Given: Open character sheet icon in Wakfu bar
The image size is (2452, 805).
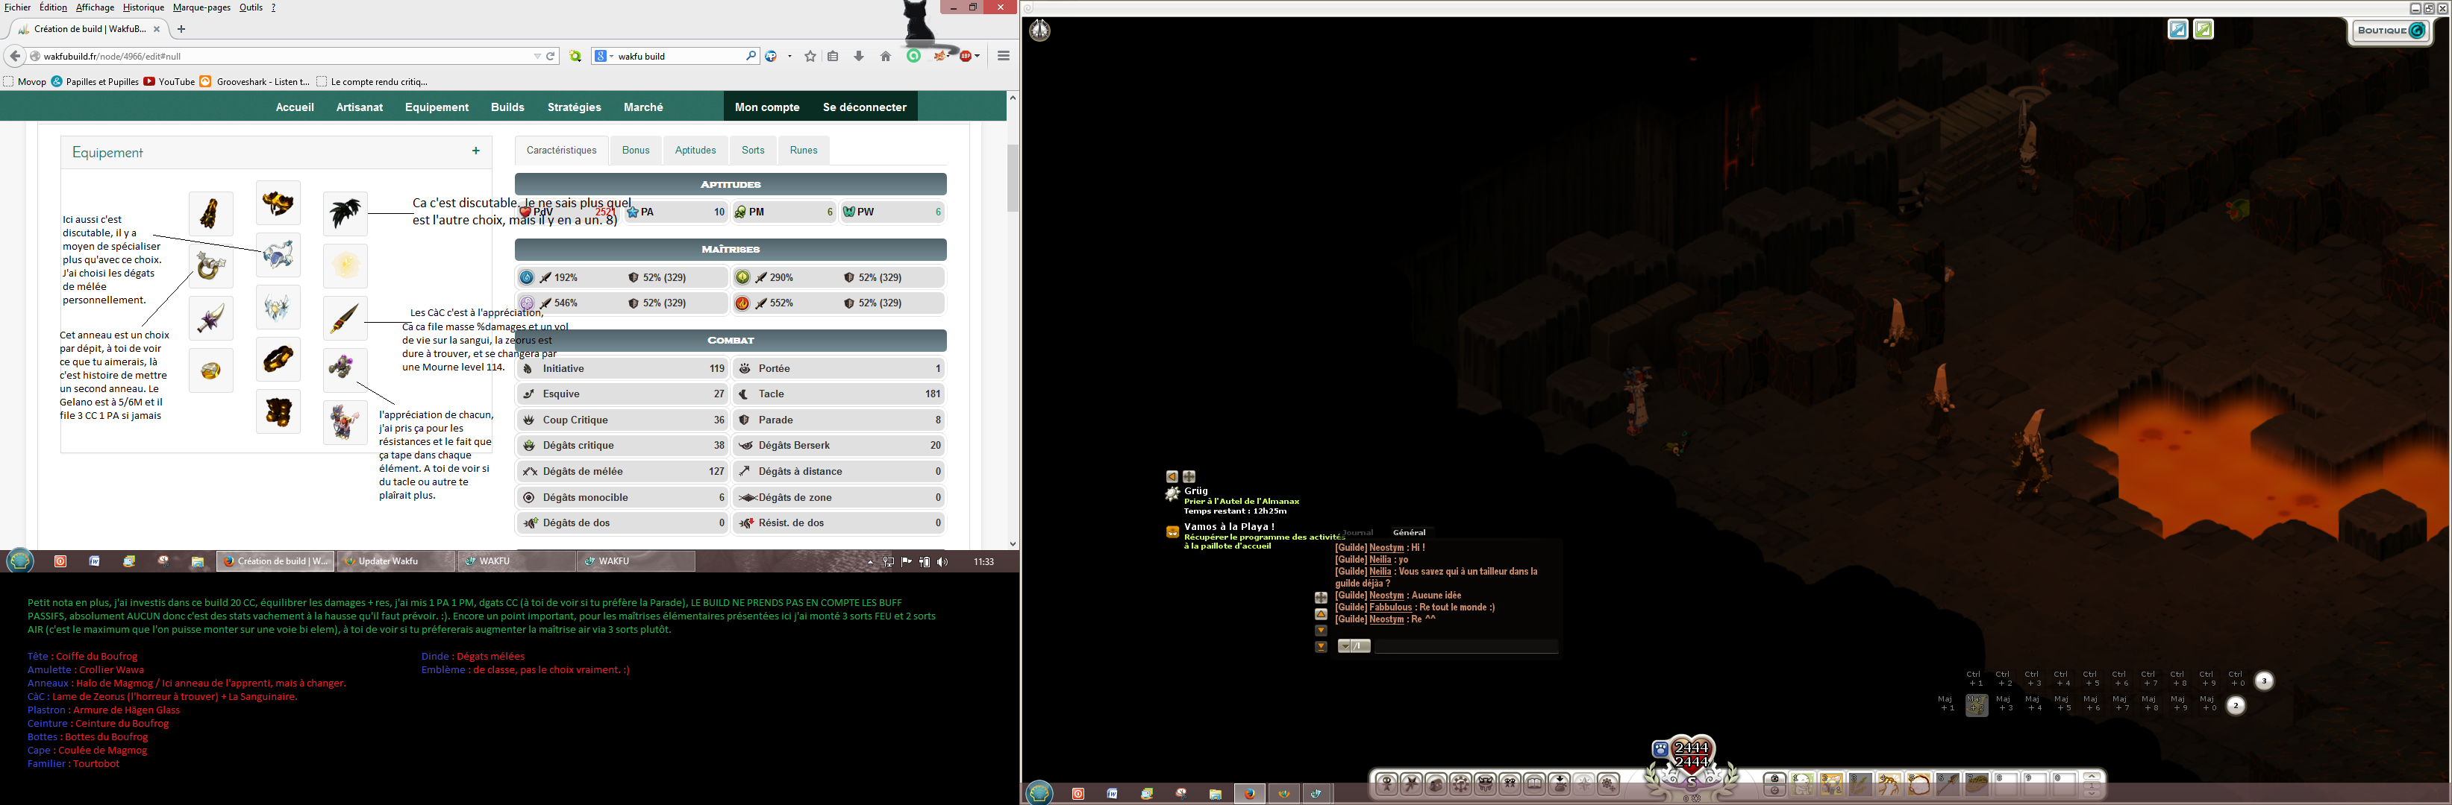Looking at the screenshot, I should [x=1387, y=784].
